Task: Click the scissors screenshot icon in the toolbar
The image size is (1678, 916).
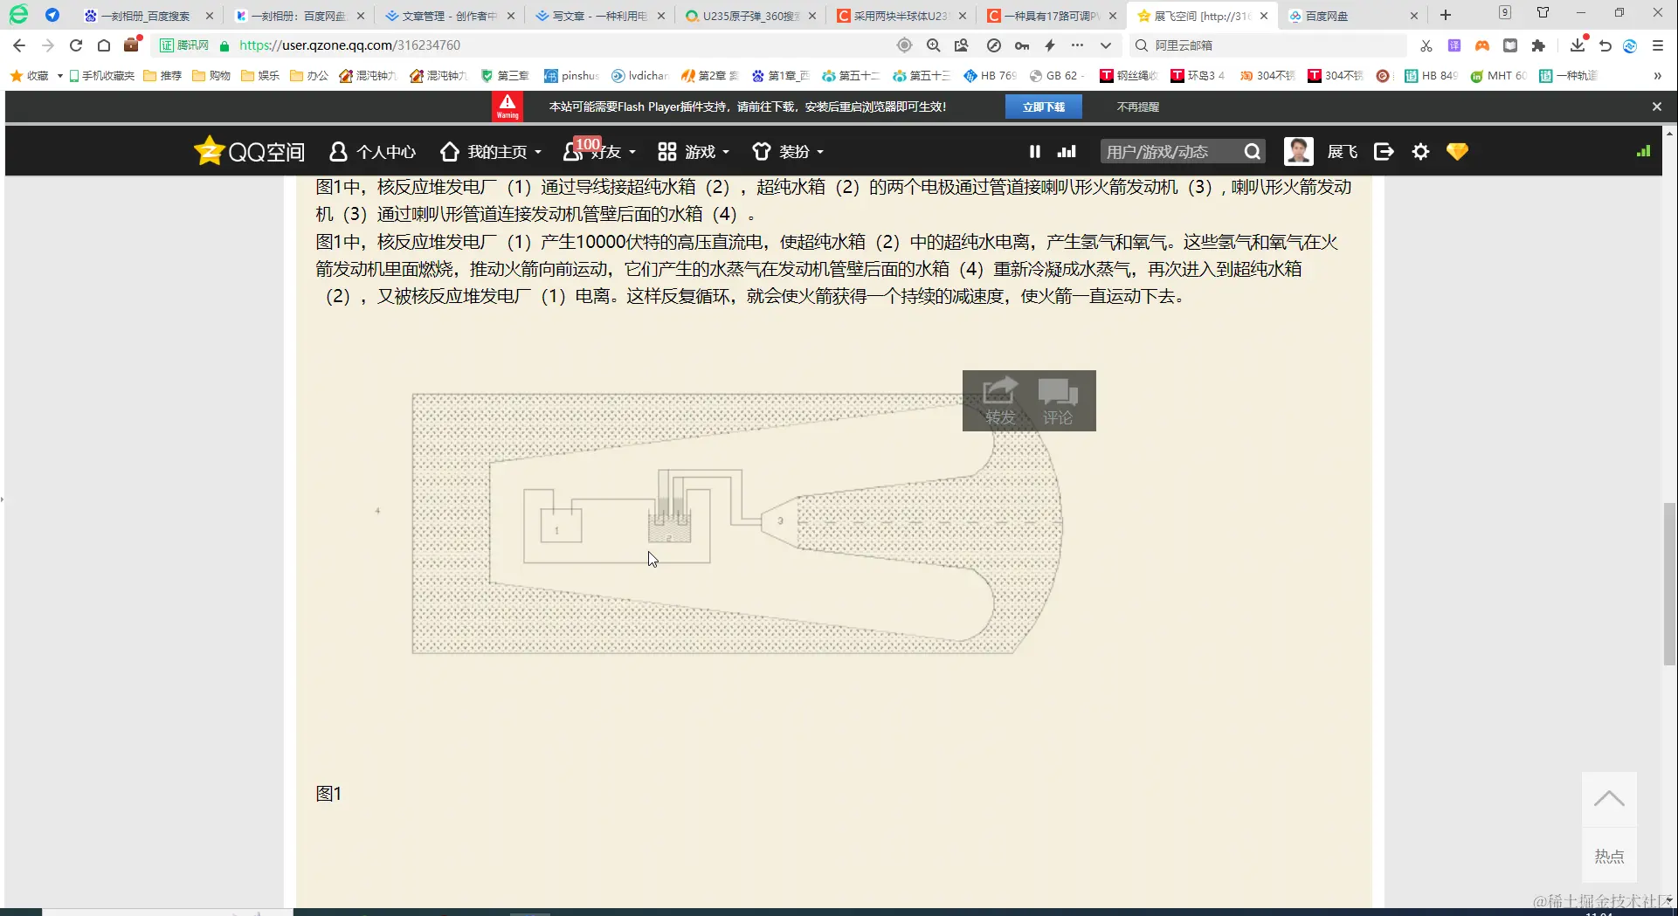Action: [1426, 45]
